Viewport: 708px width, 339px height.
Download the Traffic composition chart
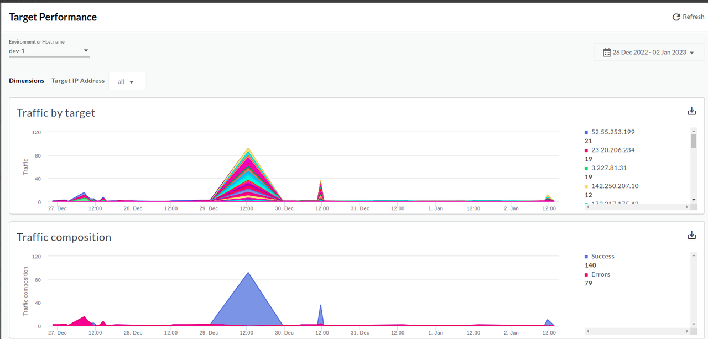[691, 236]
